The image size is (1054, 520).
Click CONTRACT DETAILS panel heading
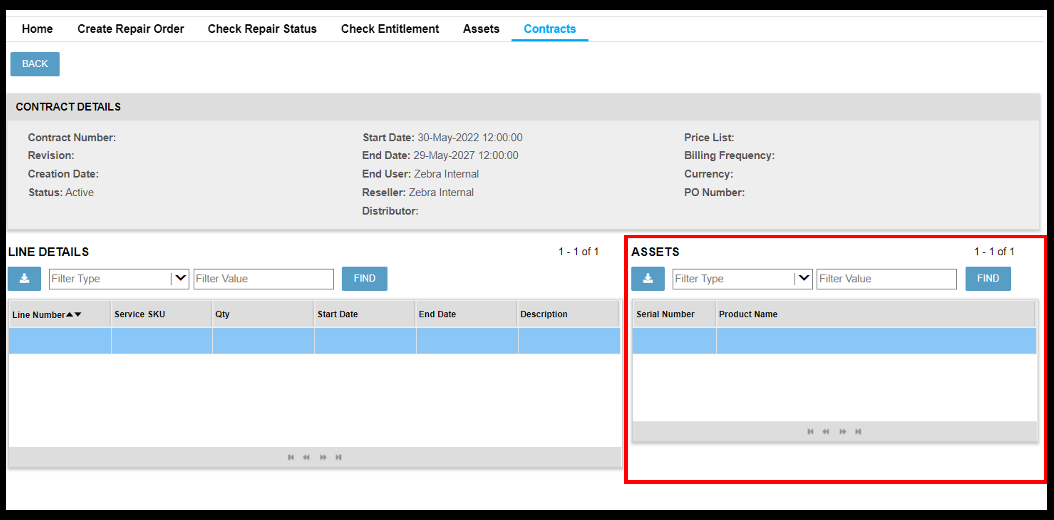pos(68,107)
